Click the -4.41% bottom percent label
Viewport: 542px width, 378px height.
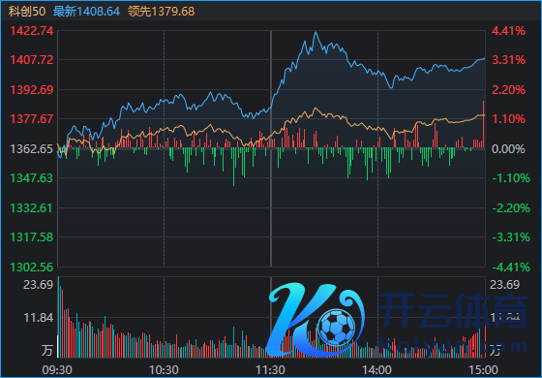point(511,268)
